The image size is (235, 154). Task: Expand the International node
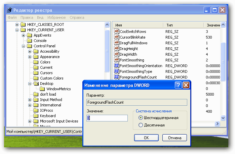[30, 105]
